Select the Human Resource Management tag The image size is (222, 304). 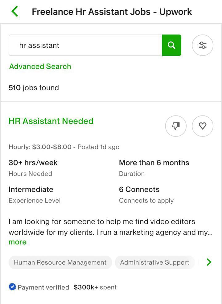pos(60,262)
